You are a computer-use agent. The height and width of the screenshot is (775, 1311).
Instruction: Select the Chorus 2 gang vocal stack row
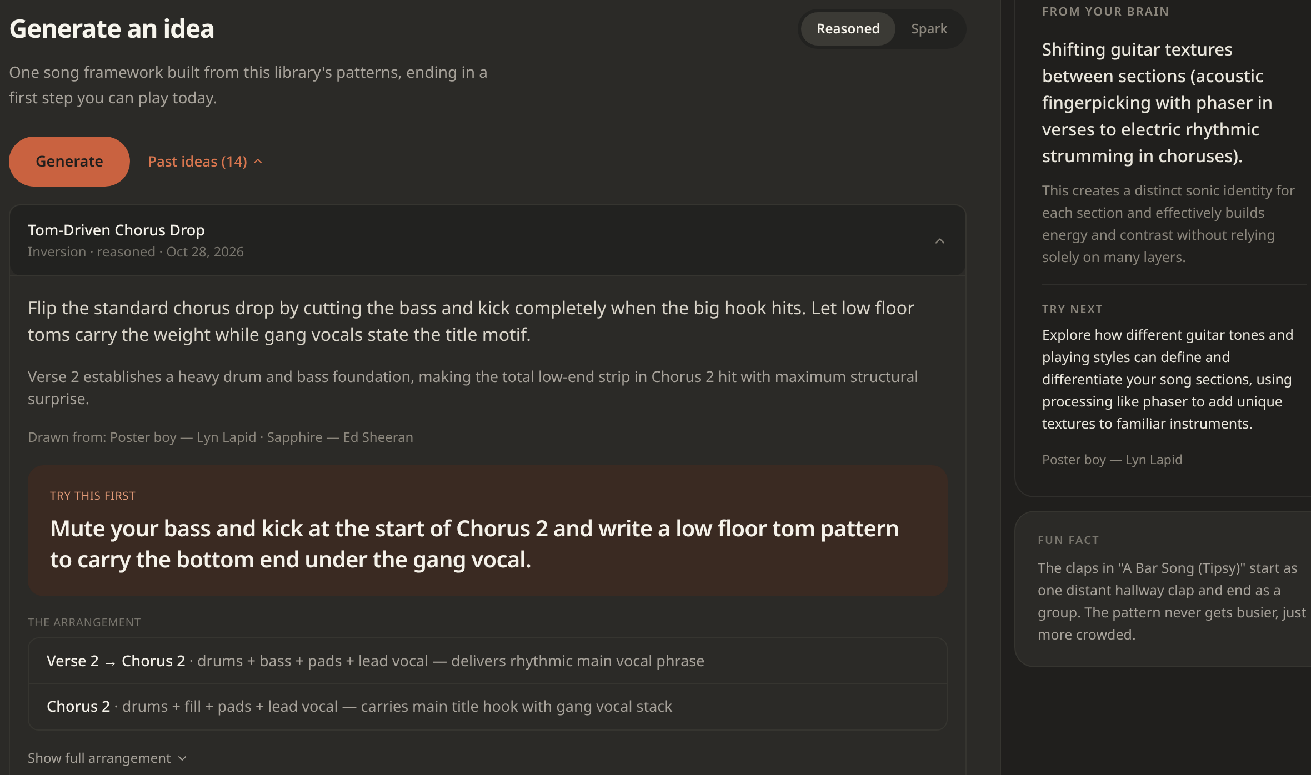[x=487, y=706]
